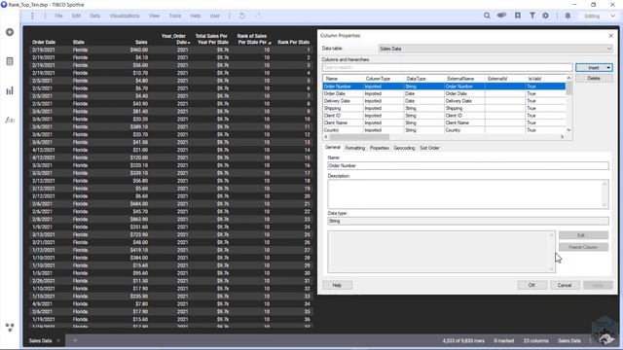Click inside the Description text area

pyautogui.click(x=468, y=194)
